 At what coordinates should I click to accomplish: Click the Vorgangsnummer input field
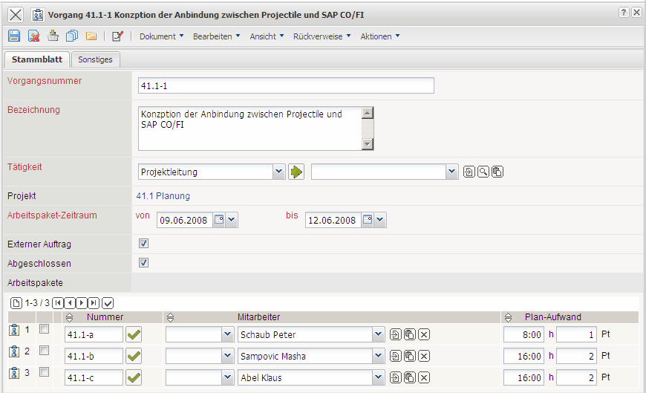click(x=285, y=86)
